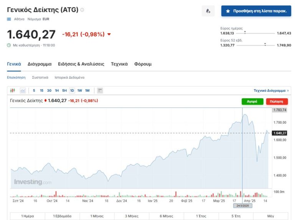This screenshot has height=220, width=295.
Task: Click the news overlay icon in chart toolbar
Action: click(100, 91)
